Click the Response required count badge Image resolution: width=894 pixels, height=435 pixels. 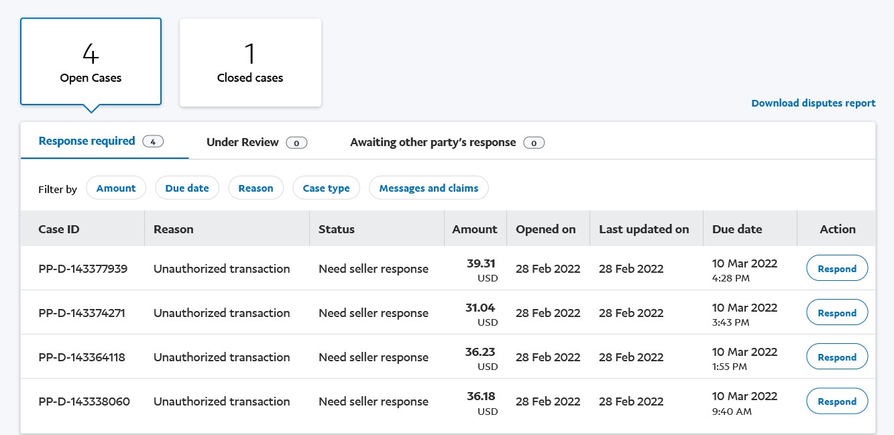point(153,142)
